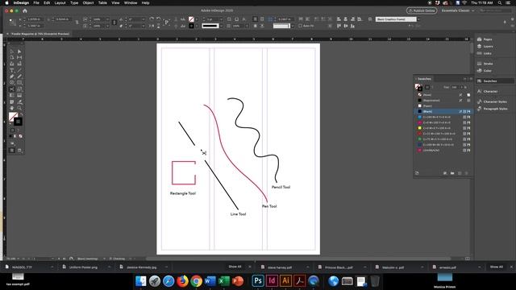
Task: Open the Essentials Classic workspace dropdown
Action: pos(458,10)
